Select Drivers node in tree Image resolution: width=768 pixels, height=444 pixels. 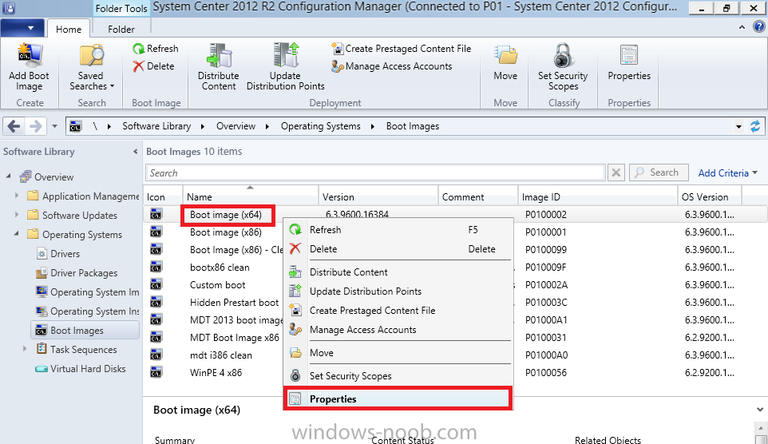[x=58, y=254]
